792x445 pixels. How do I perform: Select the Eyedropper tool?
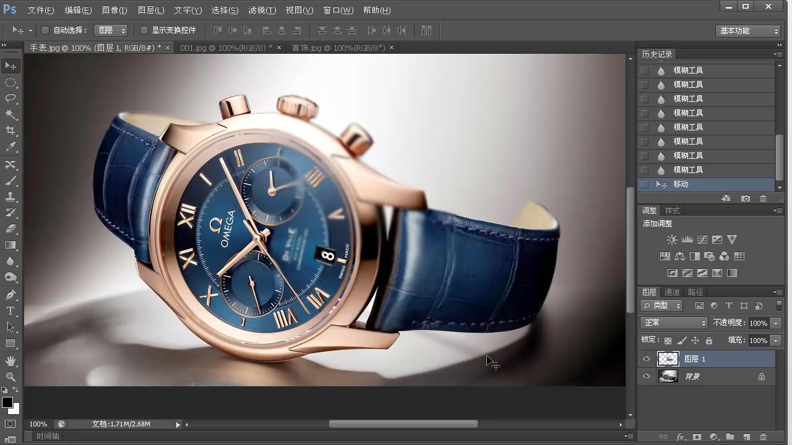coord(11,147)
